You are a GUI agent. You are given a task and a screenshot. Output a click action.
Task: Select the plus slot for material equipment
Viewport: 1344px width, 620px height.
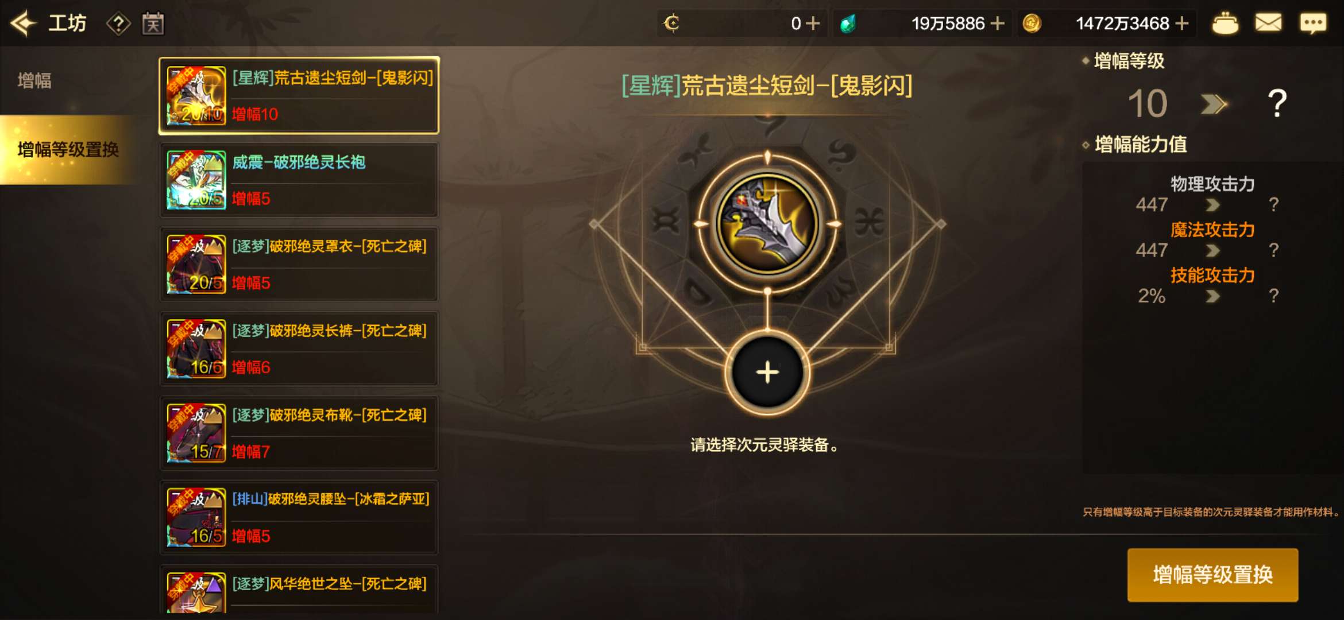click(x=767, y=373)
